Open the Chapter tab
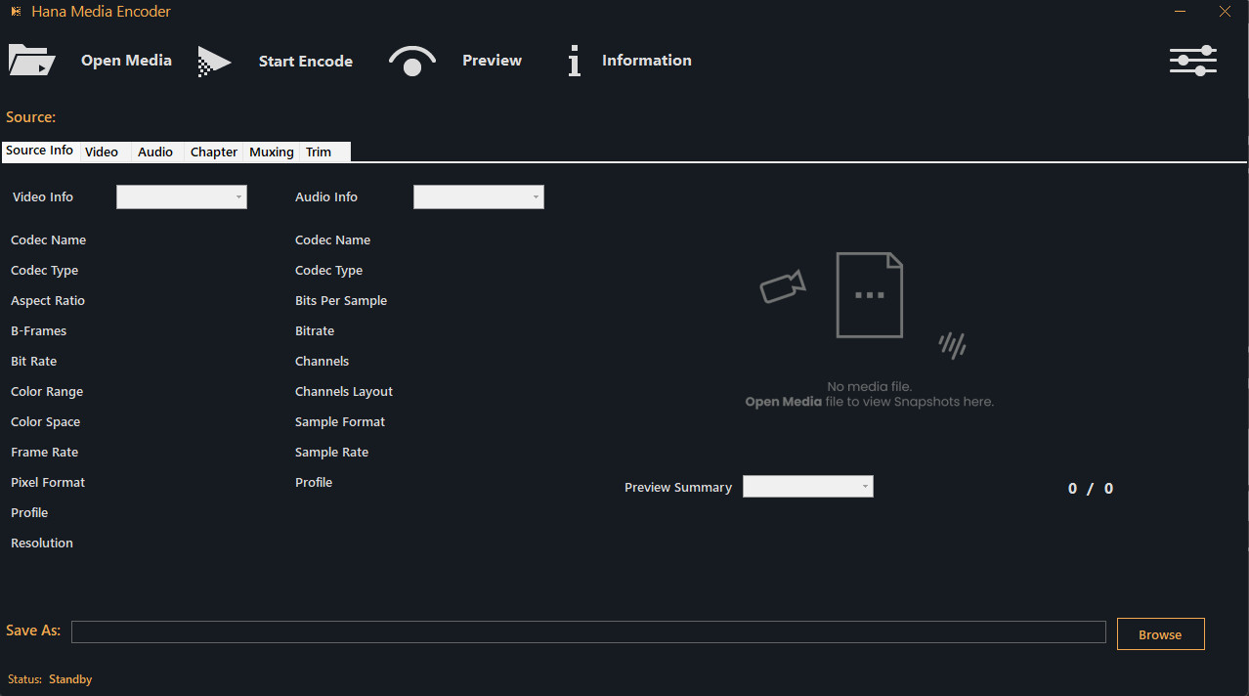This screenshot has width=1249, height=696. 214,152
